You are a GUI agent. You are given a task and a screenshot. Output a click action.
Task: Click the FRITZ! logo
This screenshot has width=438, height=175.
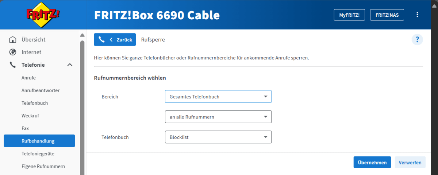tap(43, 15)
